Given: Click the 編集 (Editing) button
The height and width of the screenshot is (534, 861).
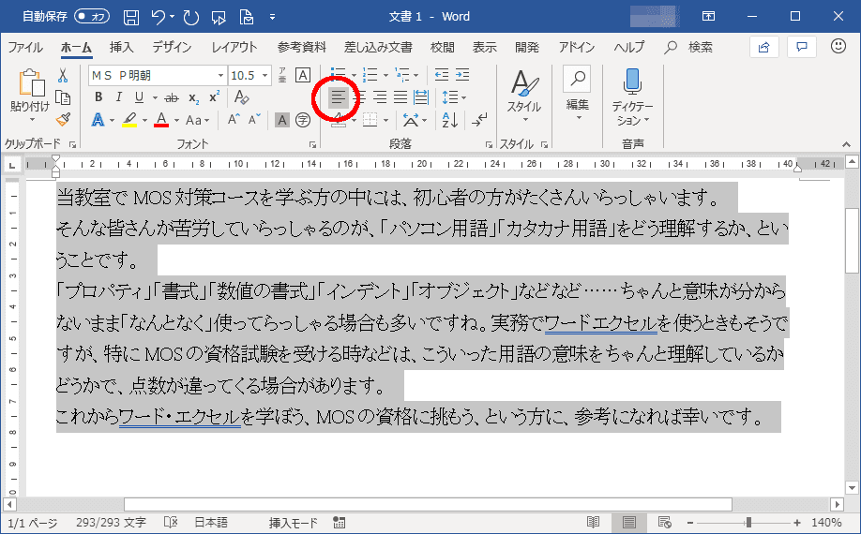Looking at the screenshot, I should (577, 93).
